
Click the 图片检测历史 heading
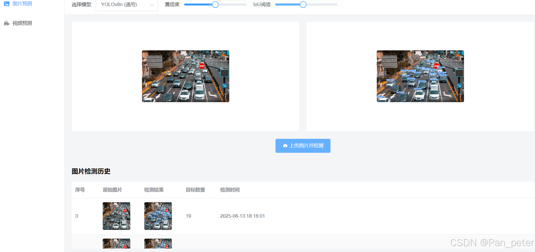[91, 171]
